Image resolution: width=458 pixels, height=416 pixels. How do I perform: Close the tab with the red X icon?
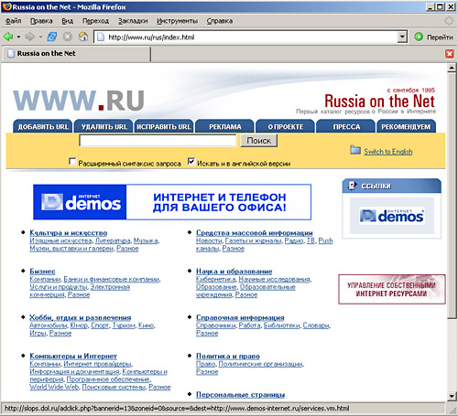coord(450,54)
